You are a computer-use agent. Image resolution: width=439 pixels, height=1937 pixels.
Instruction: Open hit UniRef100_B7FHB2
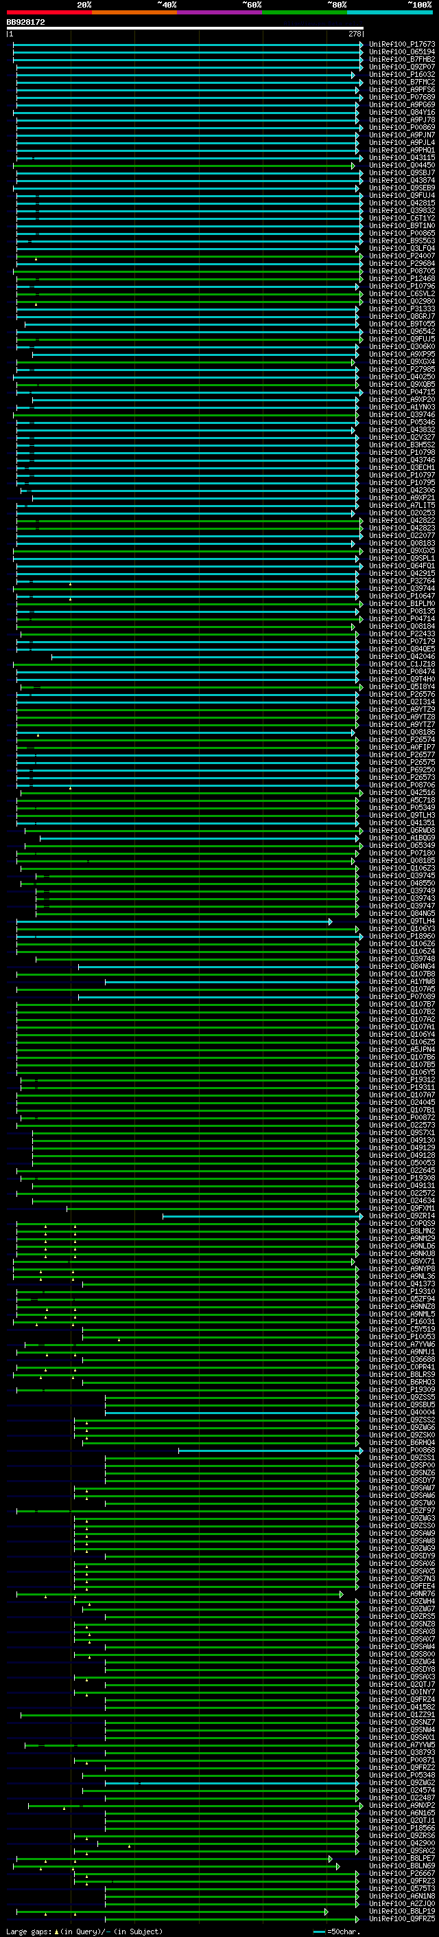pyautogui.click(x=402, y=59)
